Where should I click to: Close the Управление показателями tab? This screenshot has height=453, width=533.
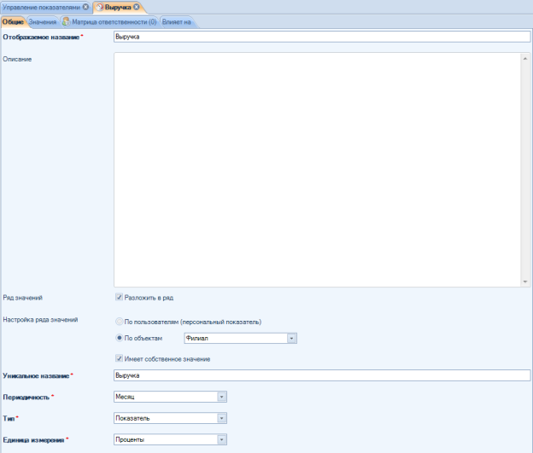click(x=85, y=7)
